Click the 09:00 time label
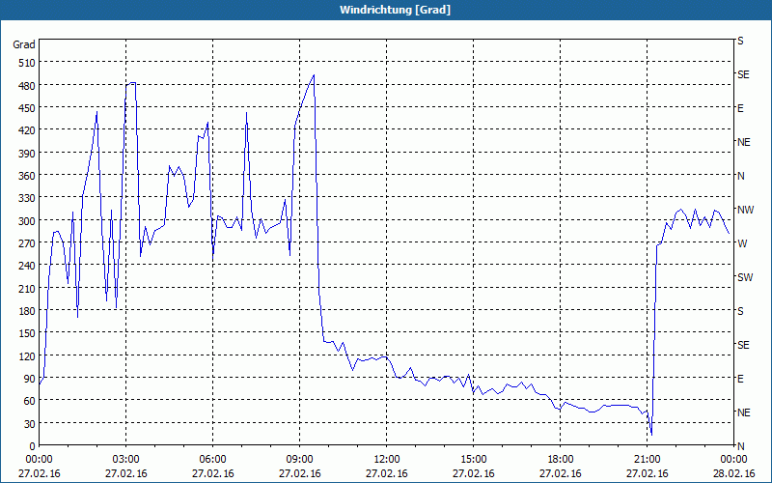772x483 pixels. click(x=300, y=460)
